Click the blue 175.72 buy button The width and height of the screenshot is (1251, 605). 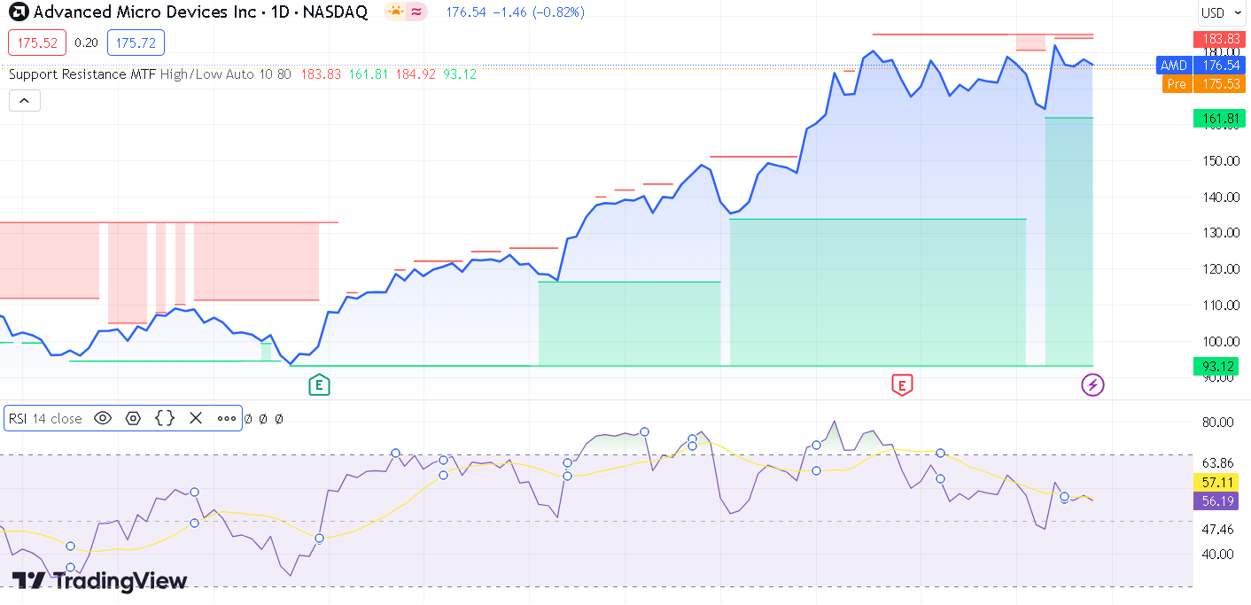coord(136,43)
